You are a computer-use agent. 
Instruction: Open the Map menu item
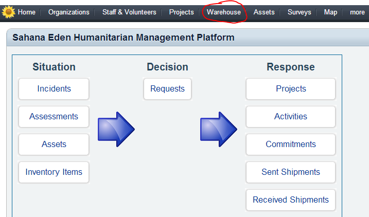click(330, 12)
